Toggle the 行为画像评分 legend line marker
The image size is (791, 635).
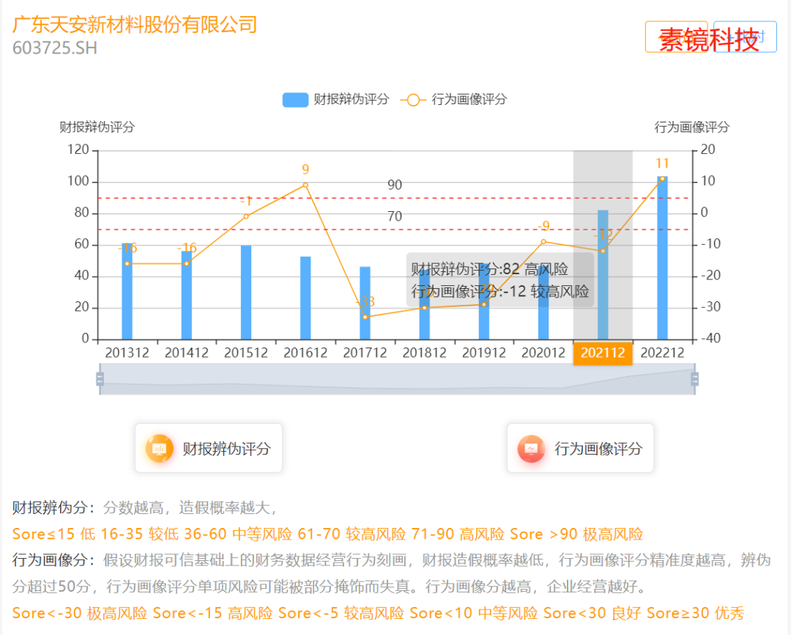coord(413,100)
